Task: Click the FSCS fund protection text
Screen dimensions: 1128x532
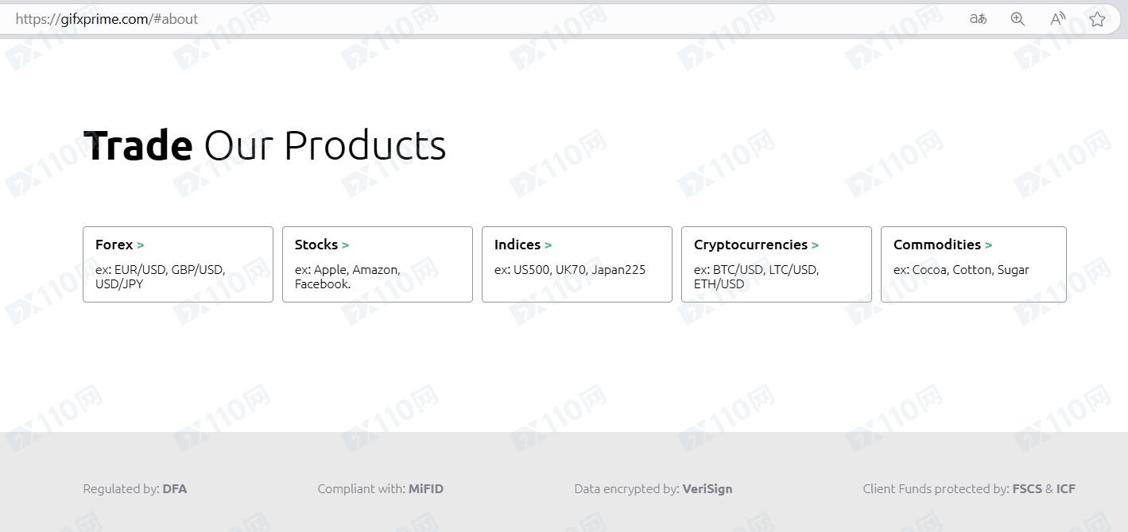Action: [1027, 489]
